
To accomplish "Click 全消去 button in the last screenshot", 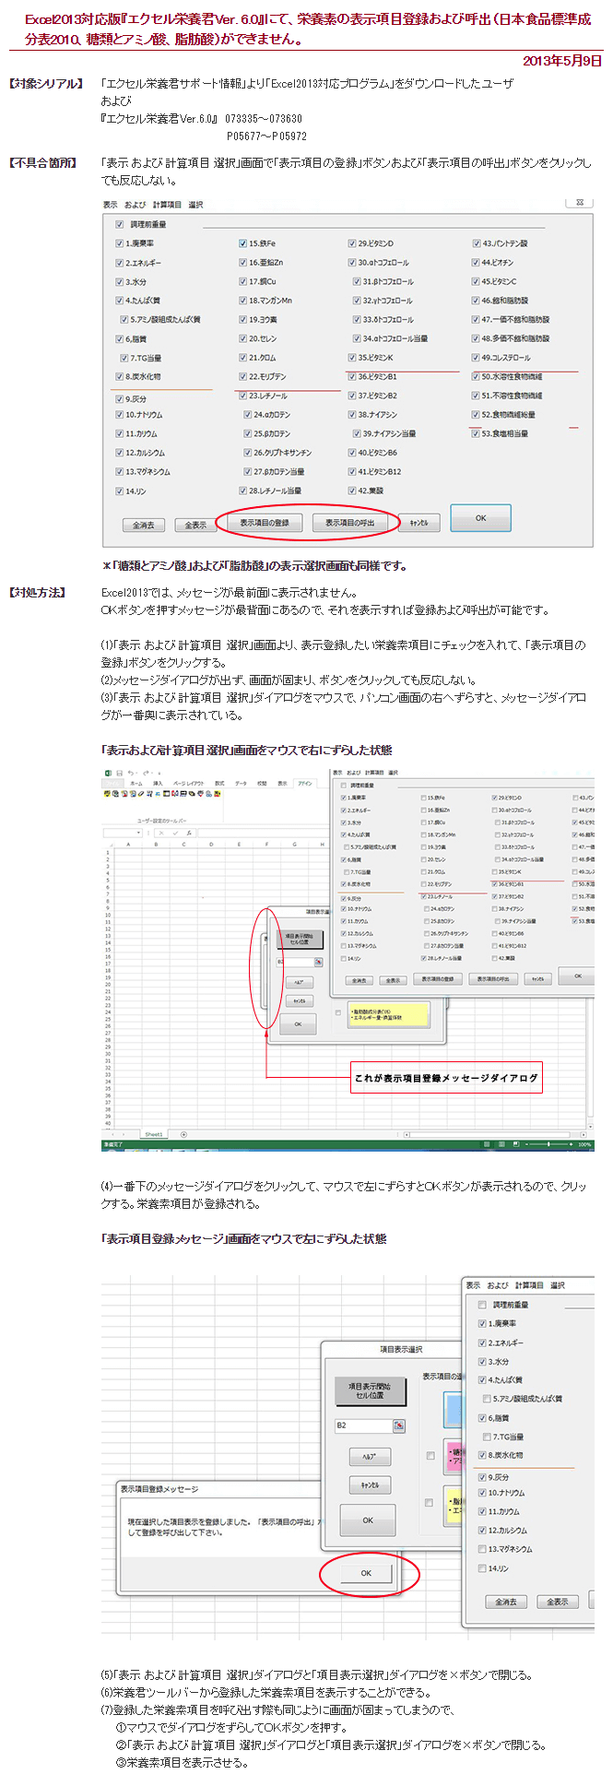I will click(x=505, y=1602).
